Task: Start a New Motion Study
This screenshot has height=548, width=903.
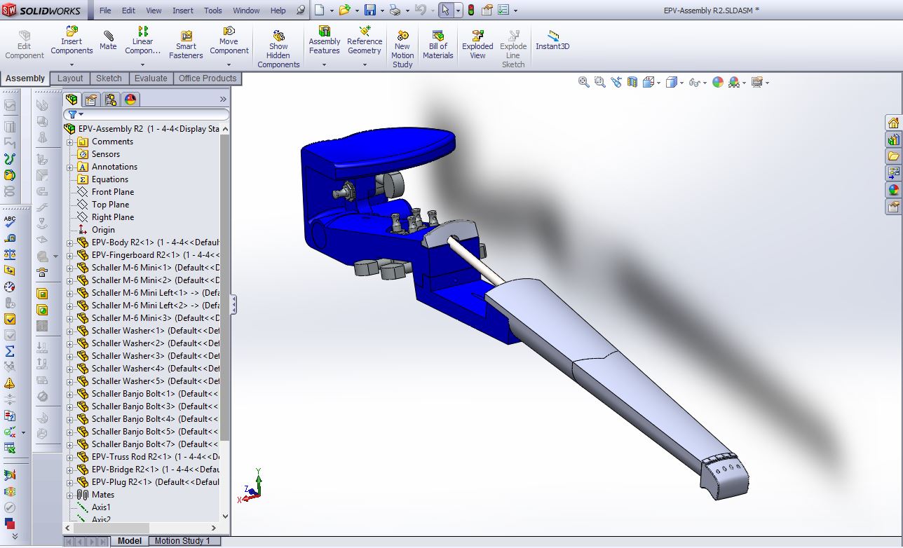Action: [402, 49]
